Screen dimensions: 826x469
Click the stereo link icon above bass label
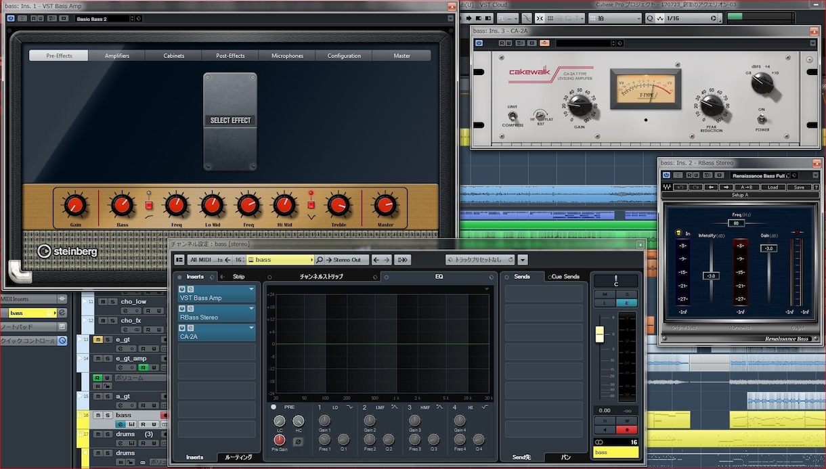[599, 442]
